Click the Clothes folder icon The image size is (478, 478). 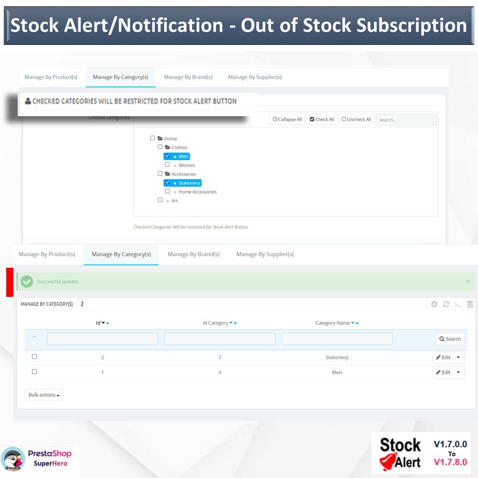[x=167, y=147]
